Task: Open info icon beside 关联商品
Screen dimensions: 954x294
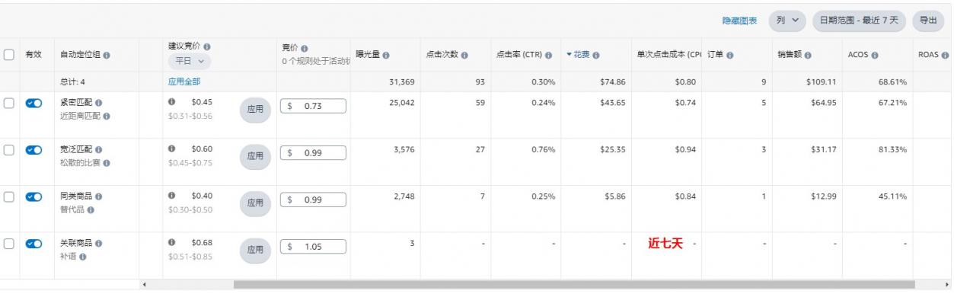Action: [x=100, y=243]
